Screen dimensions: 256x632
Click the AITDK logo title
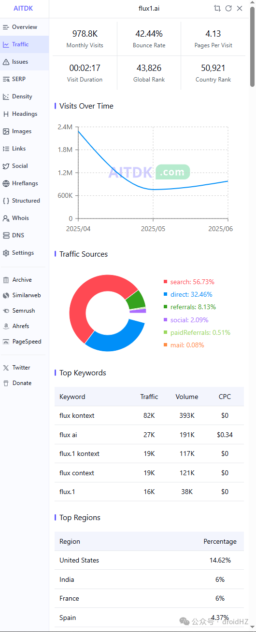point(23,9)
